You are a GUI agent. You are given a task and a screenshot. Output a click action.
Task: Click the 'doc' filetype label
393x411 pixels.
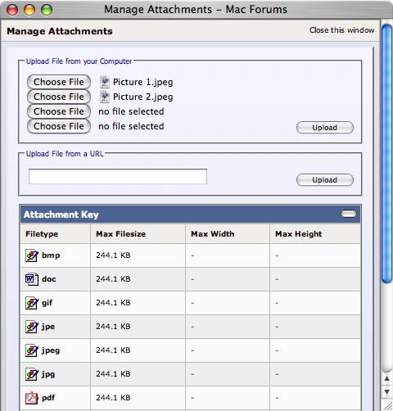(x=49, y=279)
